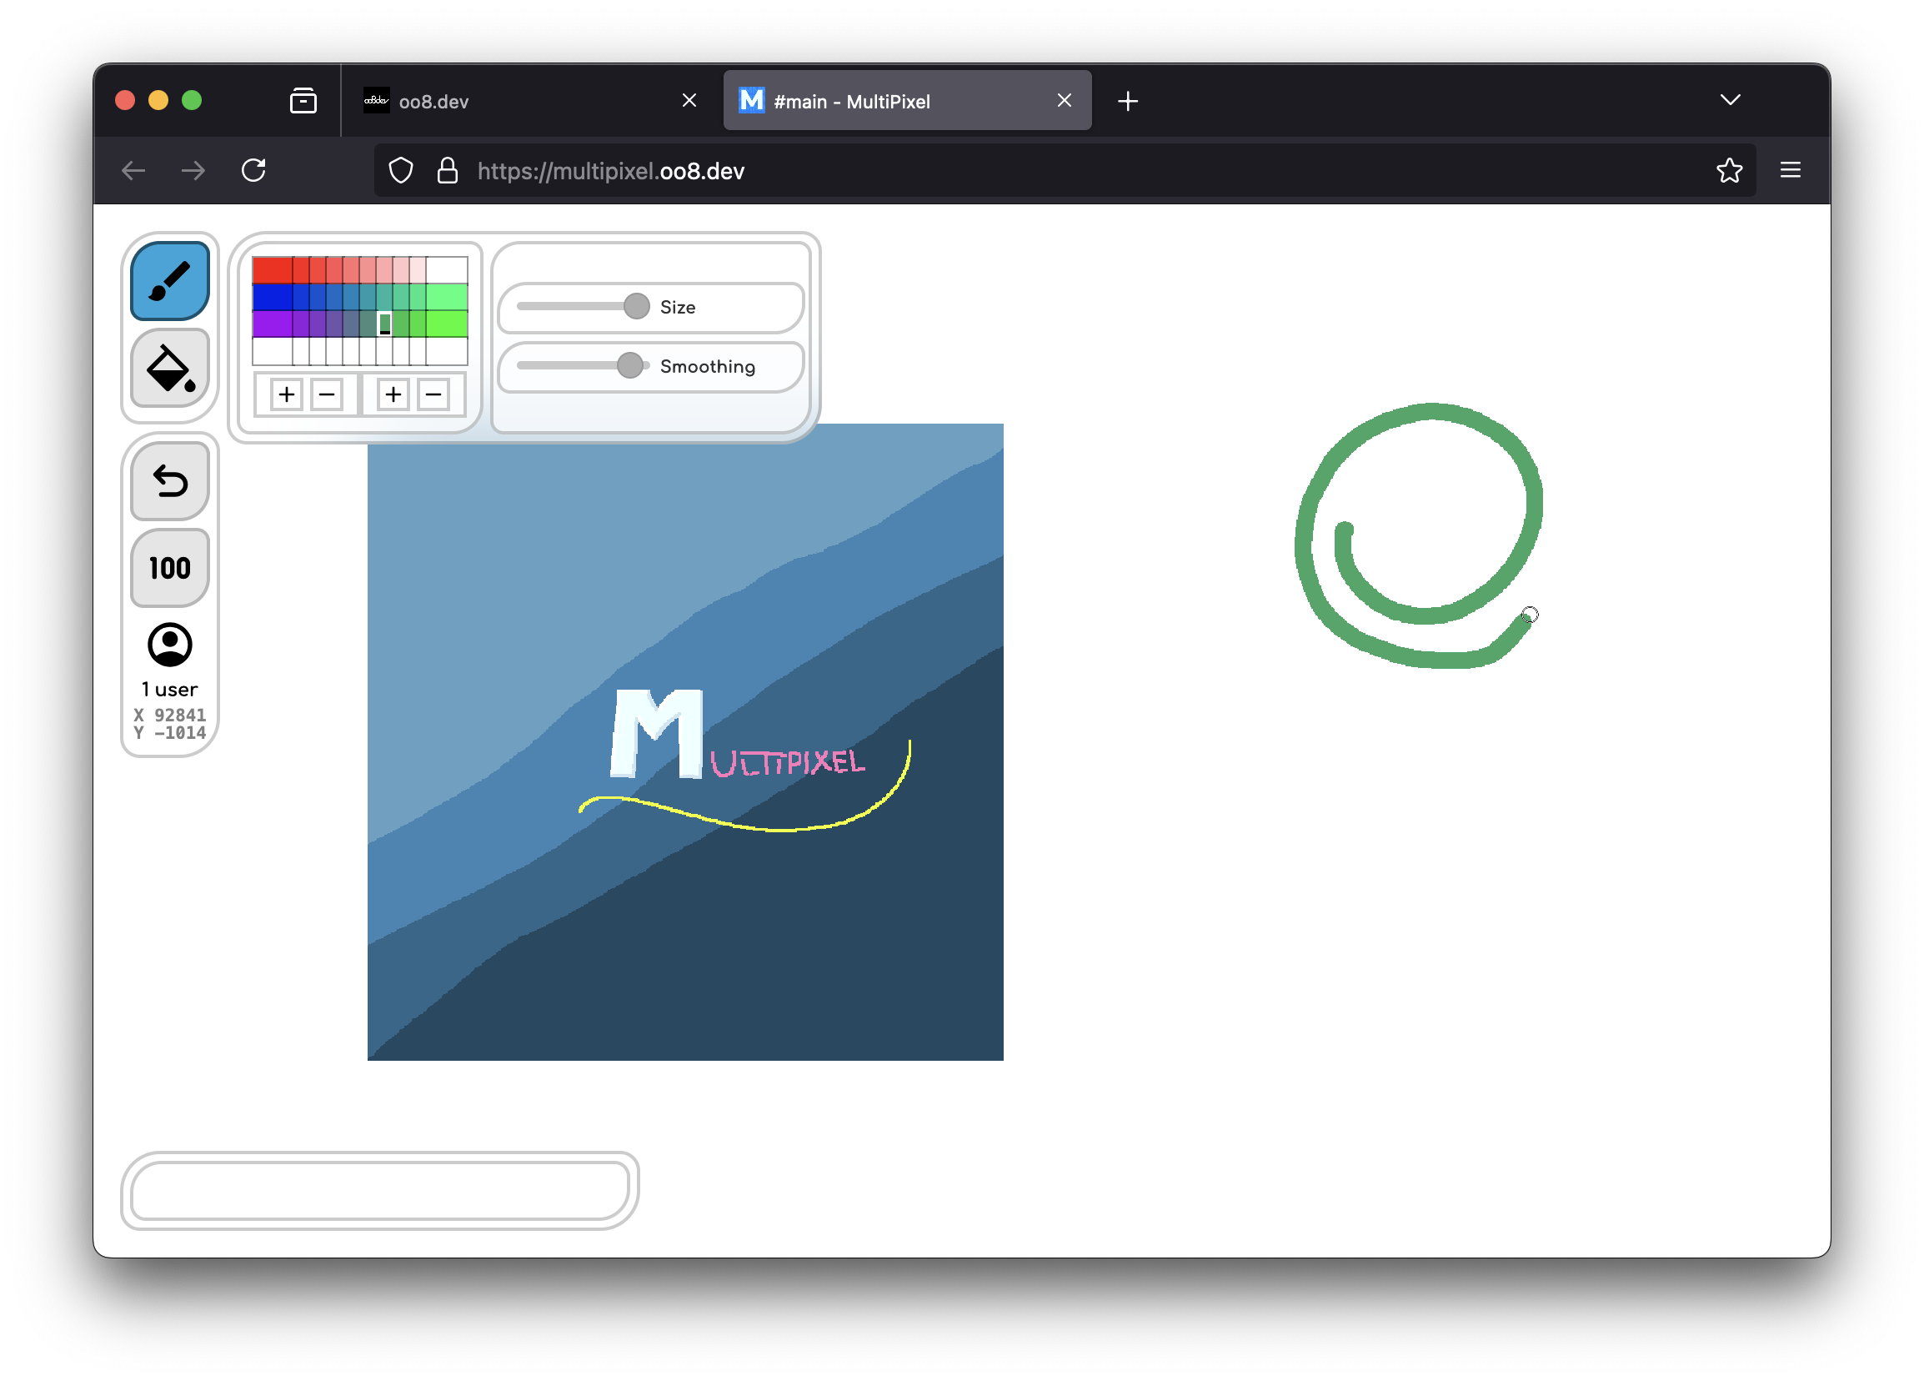Screen dimensions: 1924x1381
Task: Click the first plus button under palette
Action: coord(287,394)
